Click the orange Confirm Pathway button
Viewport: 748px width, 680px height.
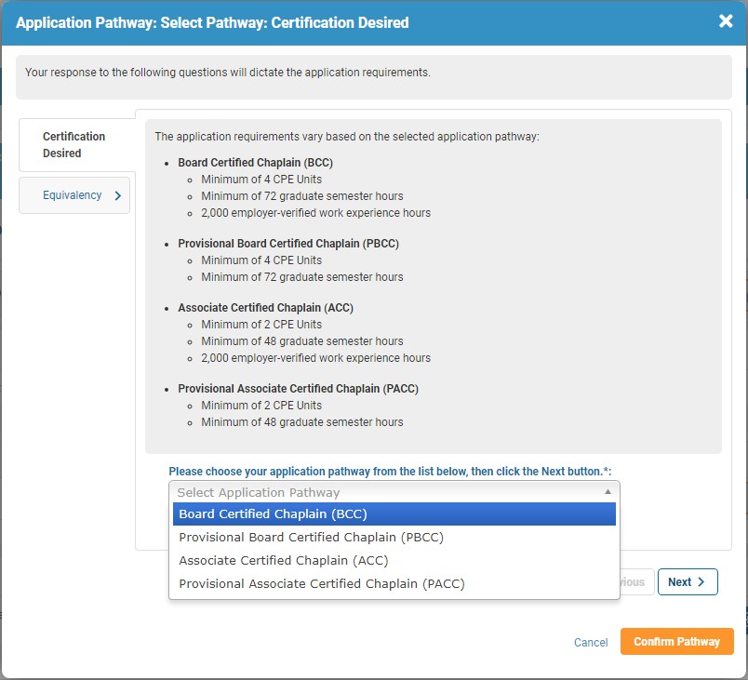(x=676, y=642)
